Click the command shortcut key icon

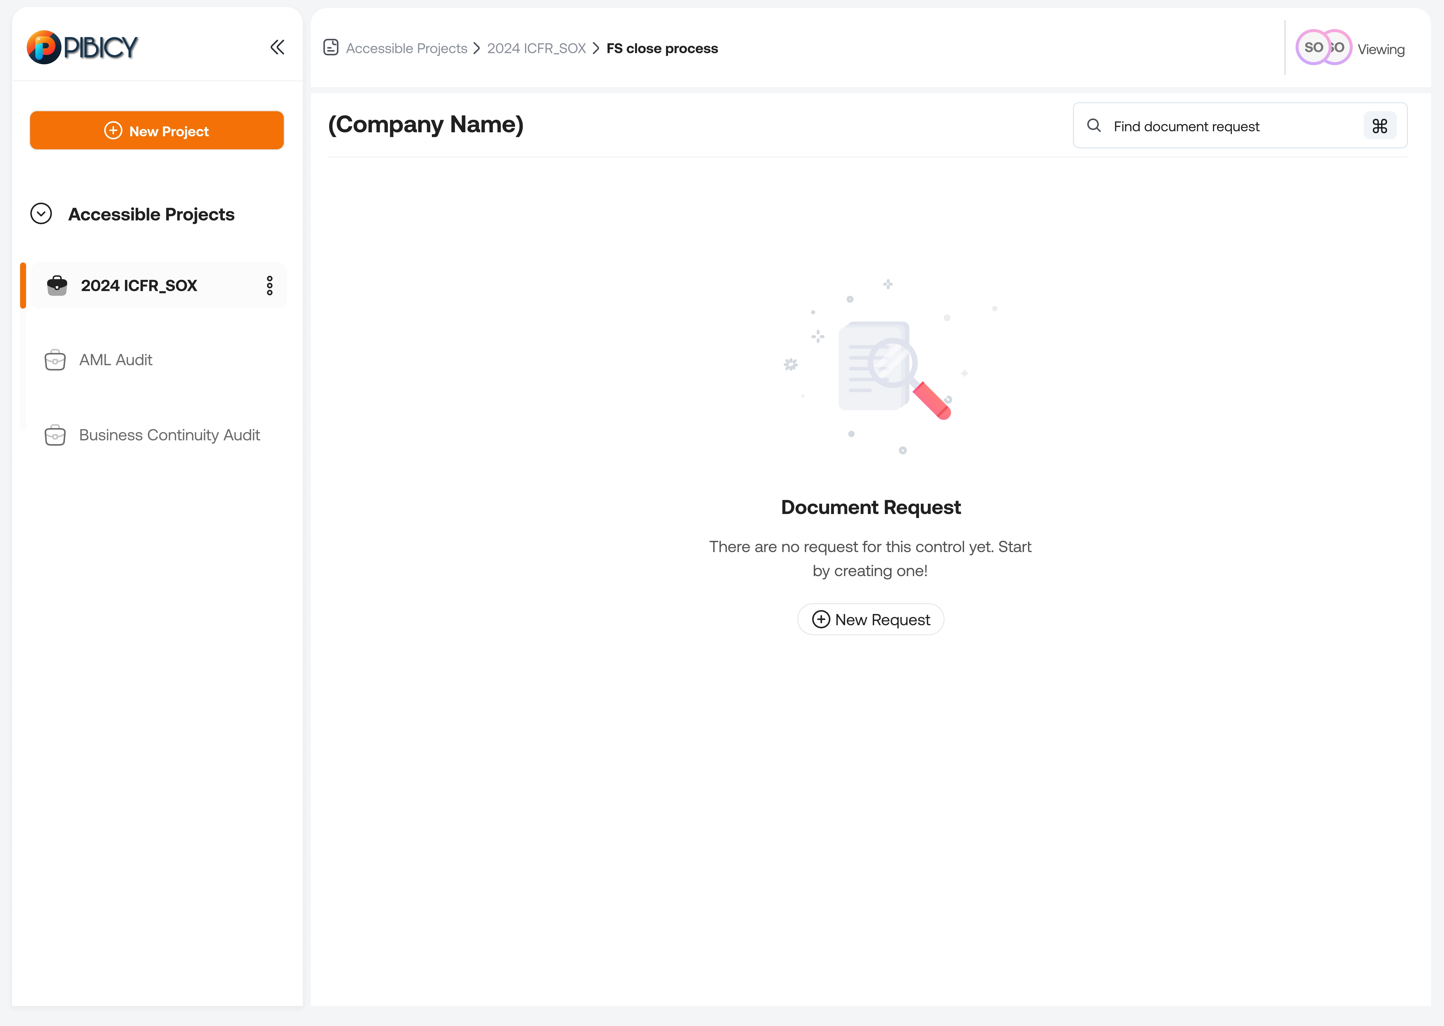1380,126
